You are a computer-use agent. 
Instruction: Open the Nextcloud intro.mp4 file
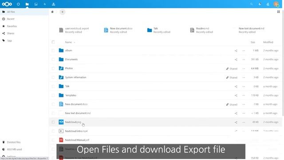click(76, 131)
